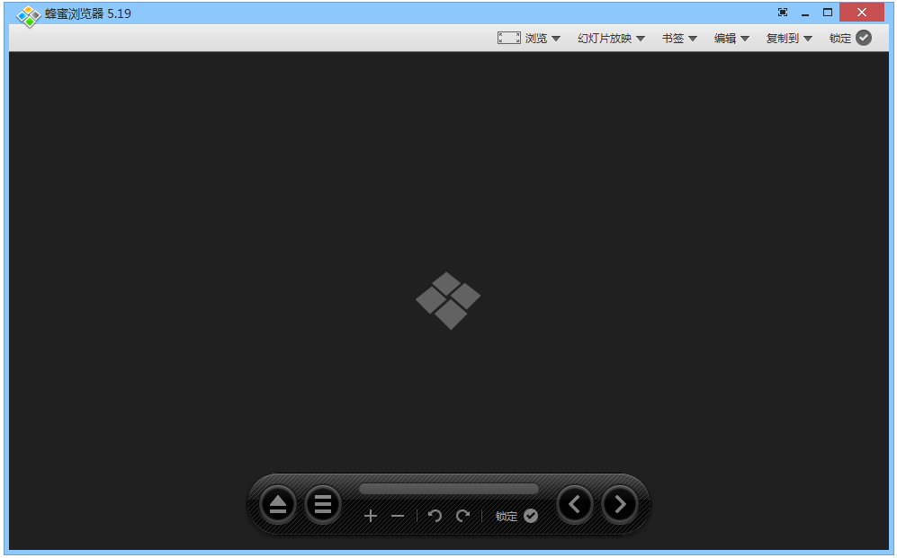
Task: Zoom in with the plus icon
Action: [371, 516]
